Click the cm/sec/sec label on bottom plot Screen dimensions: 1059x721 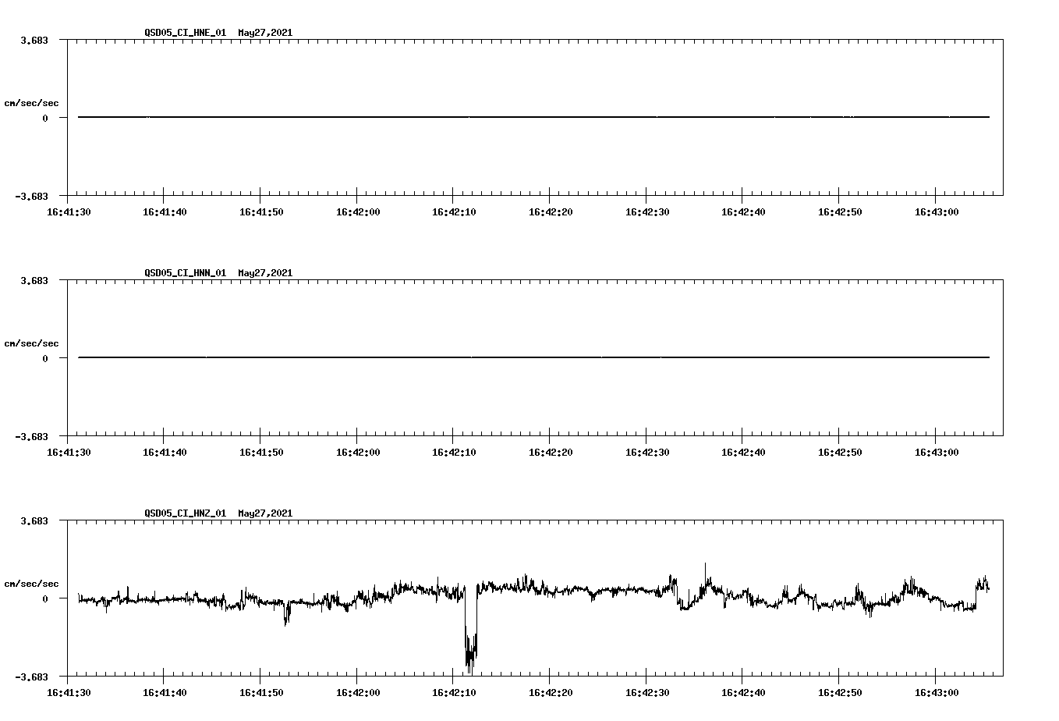pos(33,582)
